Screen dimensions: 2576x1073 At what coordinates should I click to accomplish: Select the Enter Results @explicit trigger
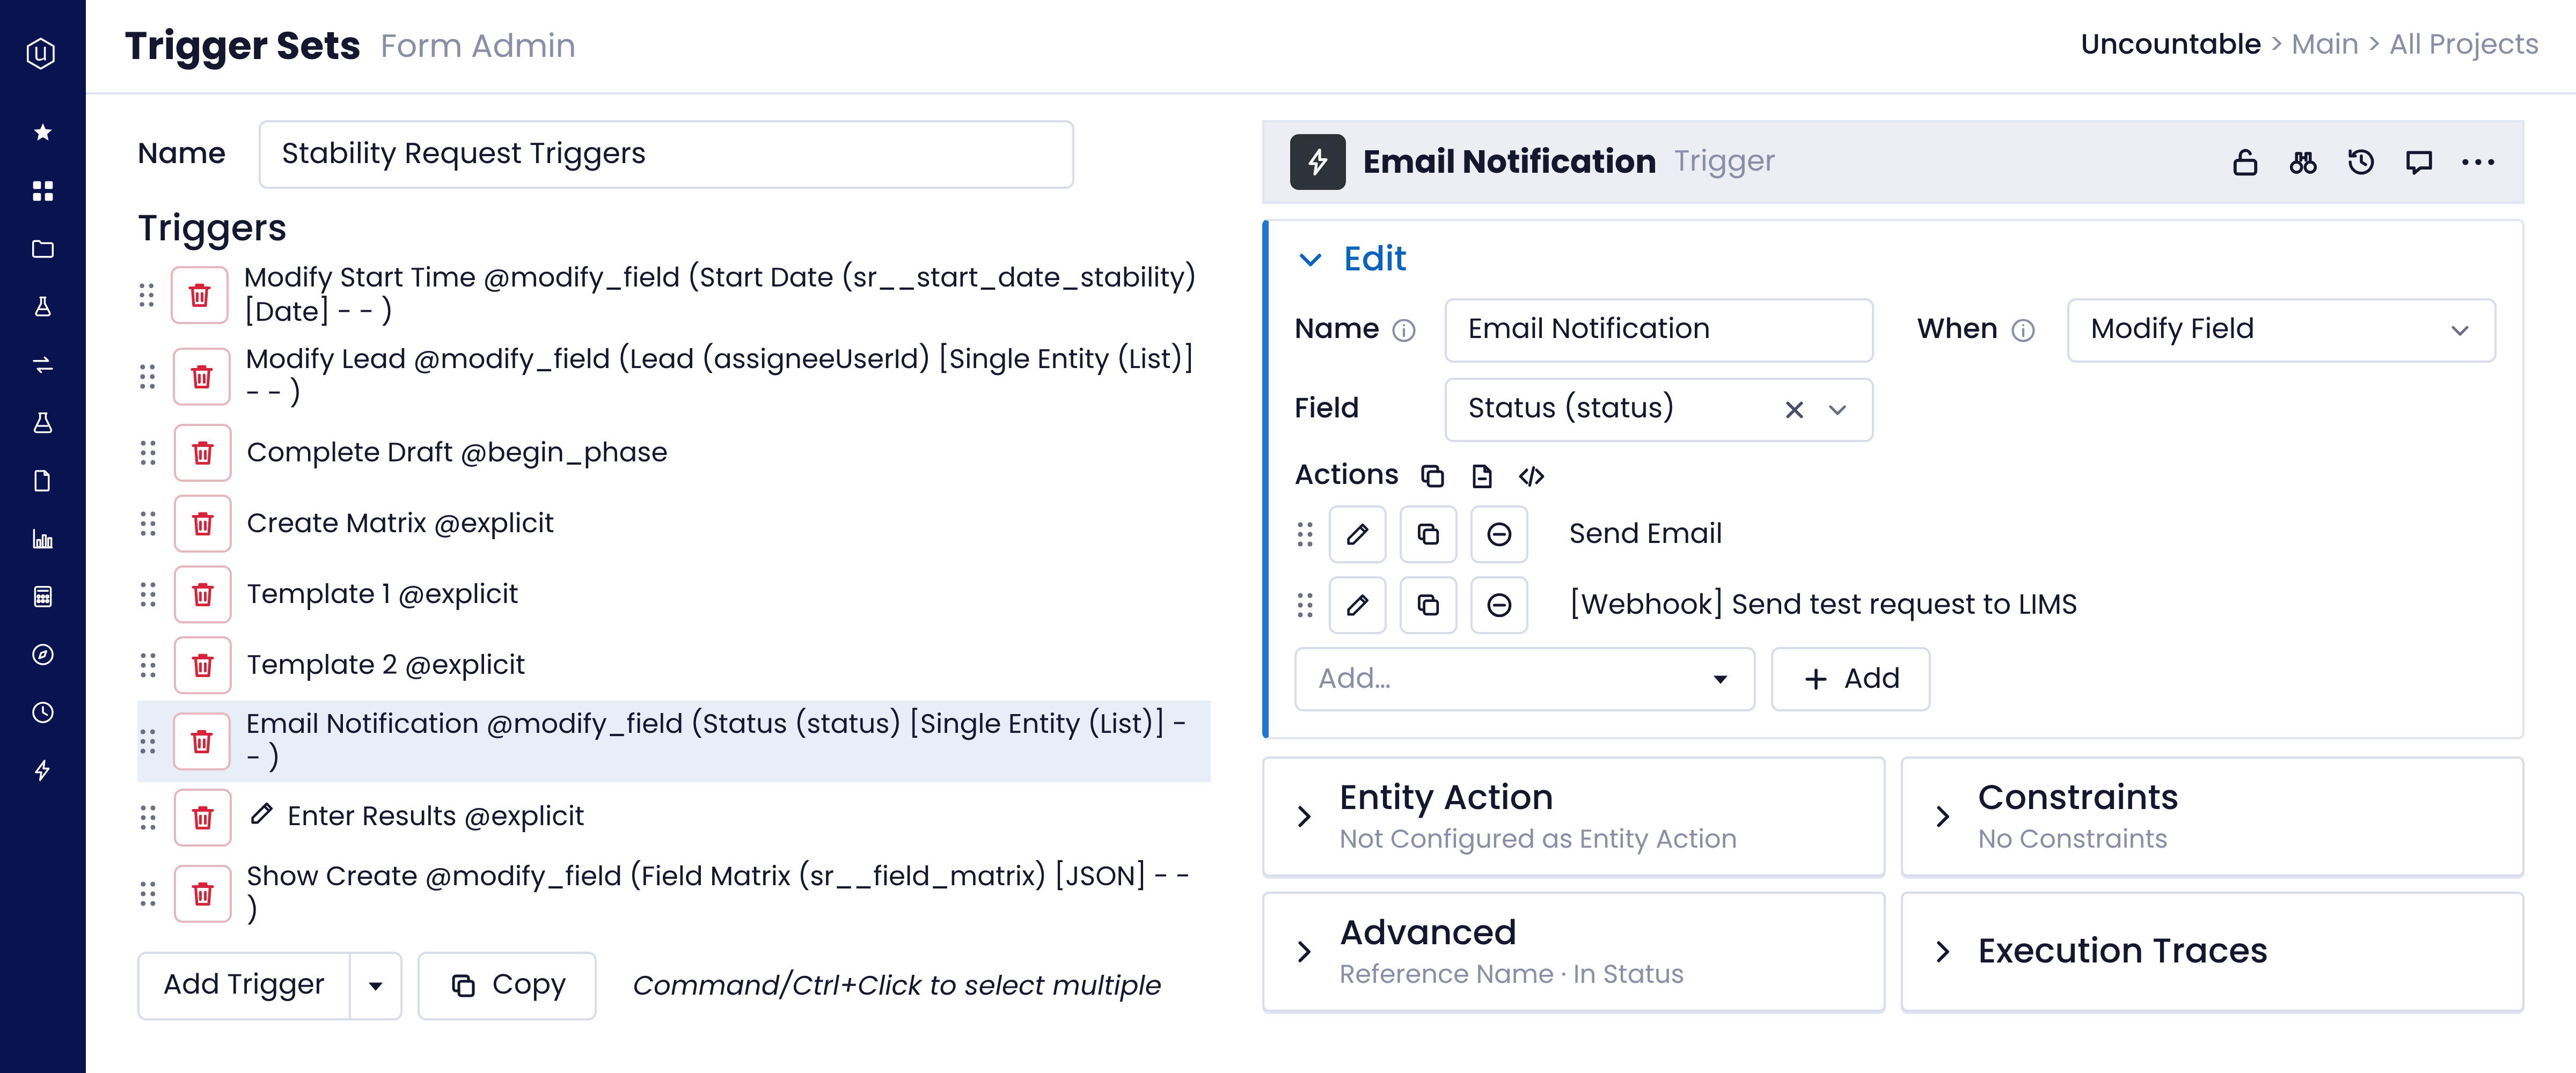(435, 817)
